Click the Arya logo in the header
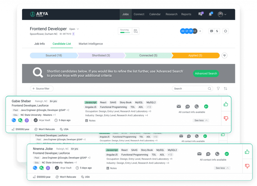This screenshot has width=257, height=186. point(39,14)
